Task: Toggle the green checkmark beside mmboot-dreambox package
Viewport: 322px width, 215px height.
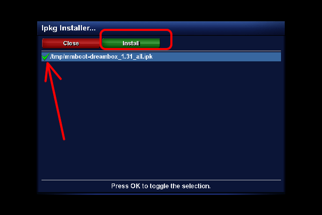Action: 46,57
